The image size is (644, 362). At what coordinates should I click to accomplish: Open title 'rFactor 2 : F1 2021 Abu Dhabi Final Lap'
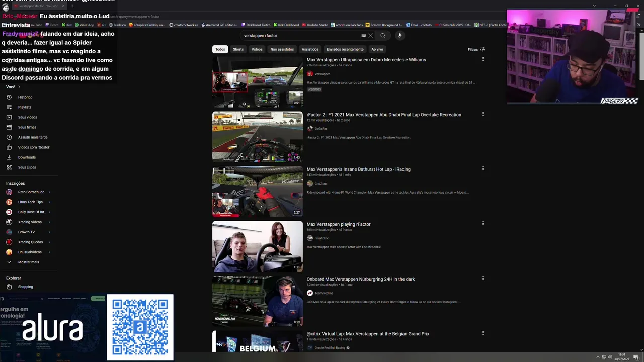point(384,115)
